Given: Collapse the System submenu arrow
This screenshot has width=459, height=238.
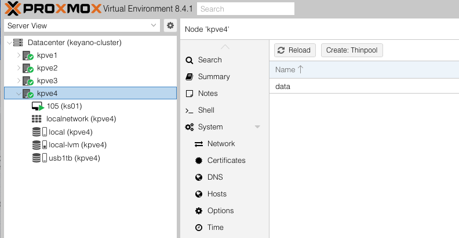Looking at the screenshot, I should click(257, 127).
